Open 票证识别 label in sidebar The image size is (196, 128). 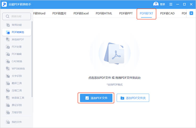pyautogui.click(x=17, y=105)
